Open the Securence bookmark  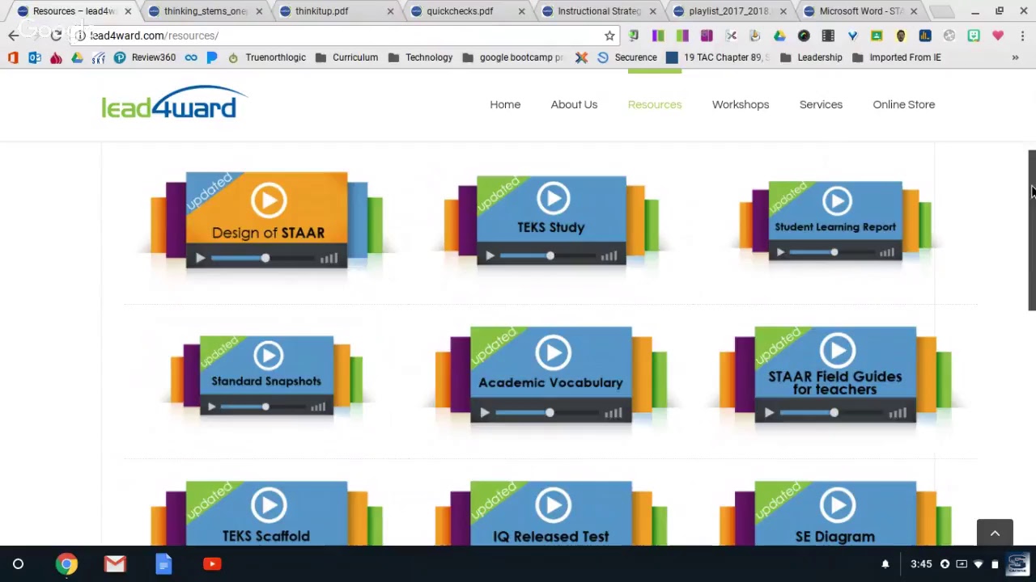point(626,57)
